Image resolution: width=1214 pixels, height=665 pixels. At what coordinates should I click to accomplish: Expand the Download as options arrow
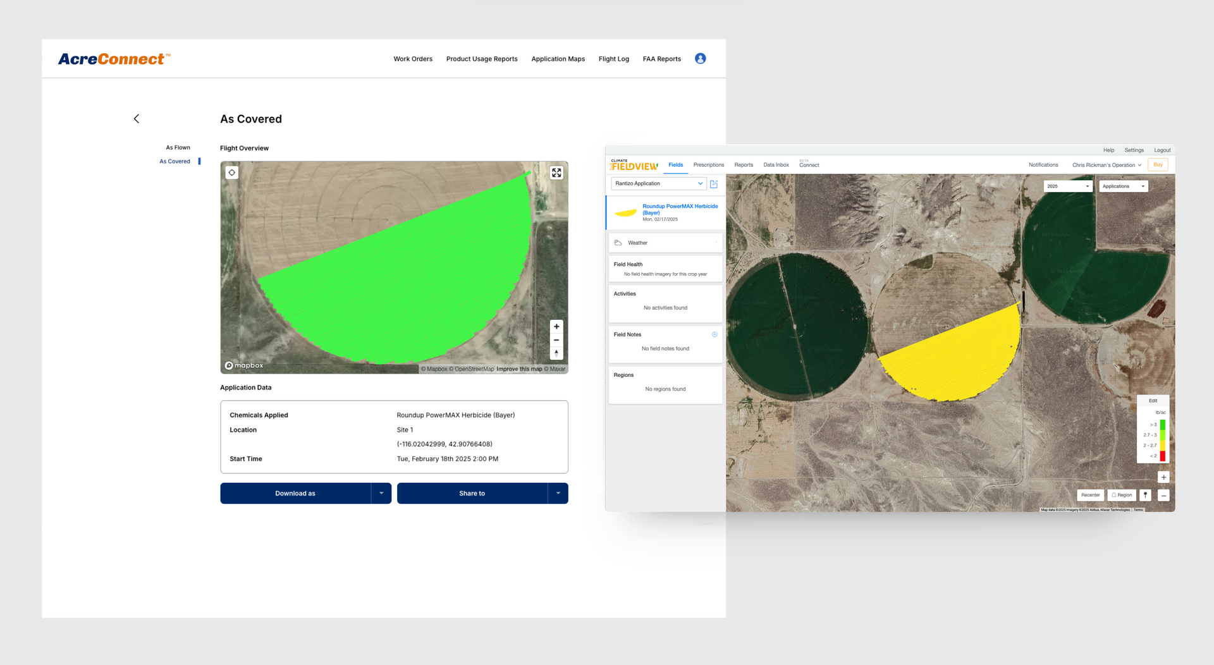coord(380,493)
